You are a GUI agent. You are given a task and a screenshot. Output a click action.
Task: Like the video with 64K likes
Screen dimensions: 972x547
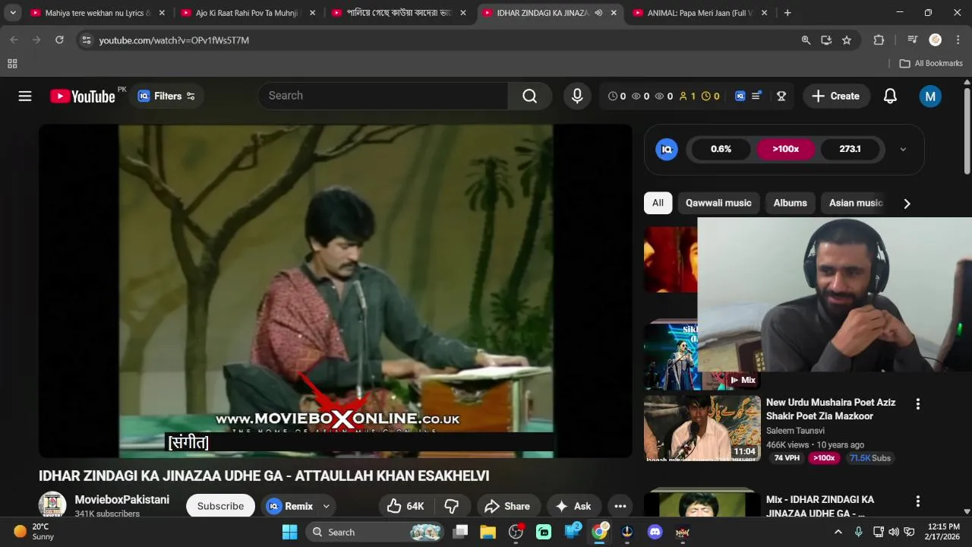point(406,506)
